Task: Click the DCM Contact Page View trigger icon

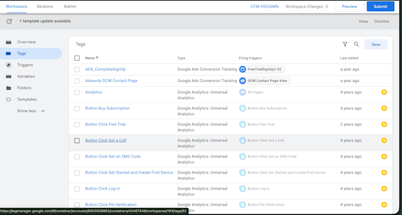Action: click(x=242, y=81)
